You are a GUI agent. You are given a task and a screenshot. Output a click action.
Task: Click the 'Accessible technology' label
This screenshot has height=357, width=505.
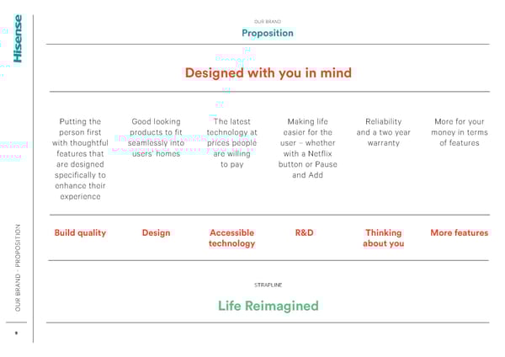[x=231, y=238]
